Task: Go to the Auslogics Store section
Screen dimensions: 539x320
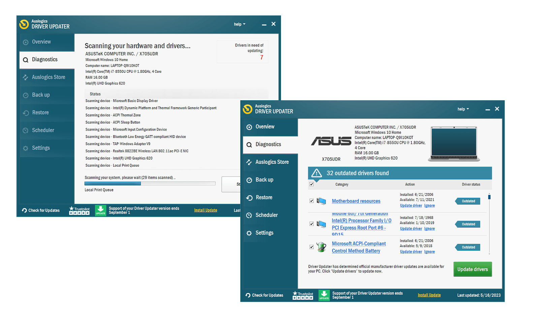Action: click(272, 162)
